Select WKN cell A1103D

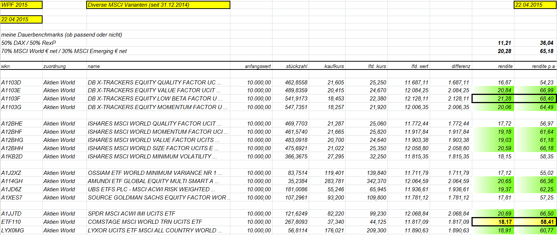click(12, 82)
